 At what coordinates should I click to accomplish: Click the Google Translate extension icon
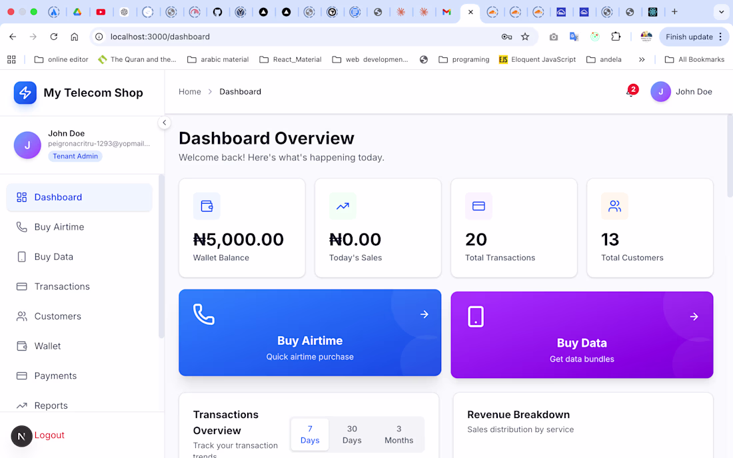coord(574,37)
